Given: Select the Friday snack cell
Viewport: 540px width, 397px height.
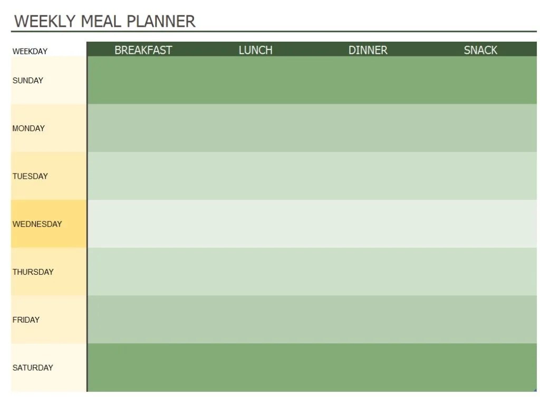Looking at the screenshot, I should coord(480,319).
